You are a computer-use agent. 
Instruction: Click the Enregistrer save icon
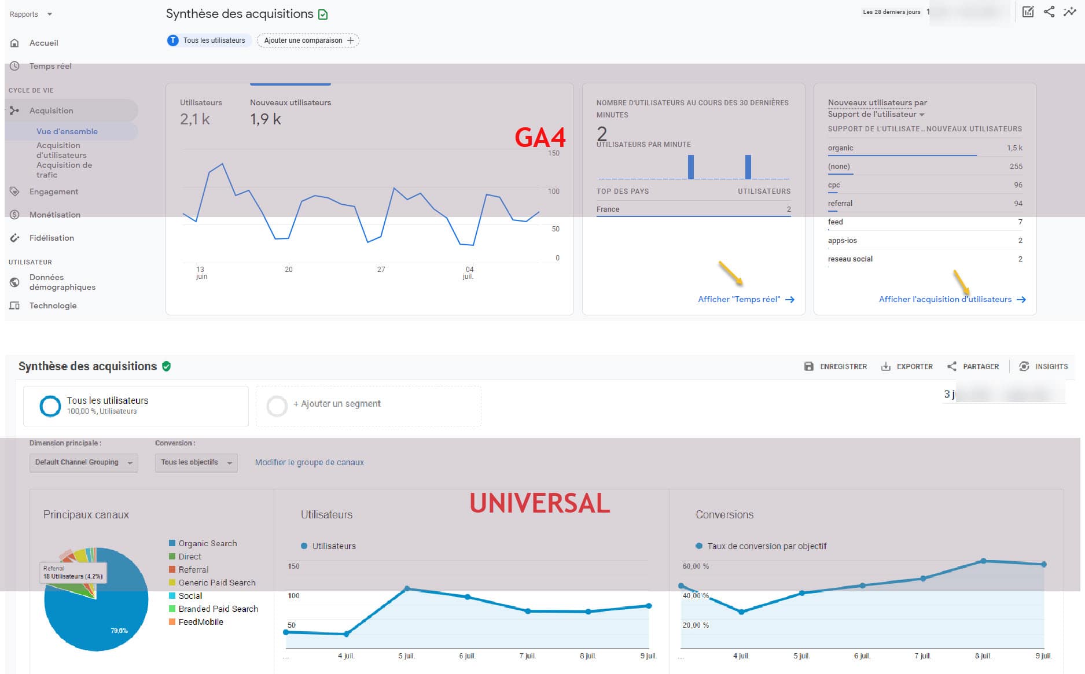coord(809,366)
